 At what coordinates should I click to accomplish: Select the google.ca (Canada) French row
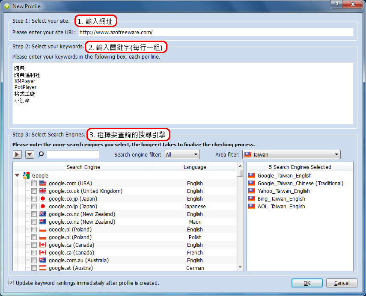(125, 252)
